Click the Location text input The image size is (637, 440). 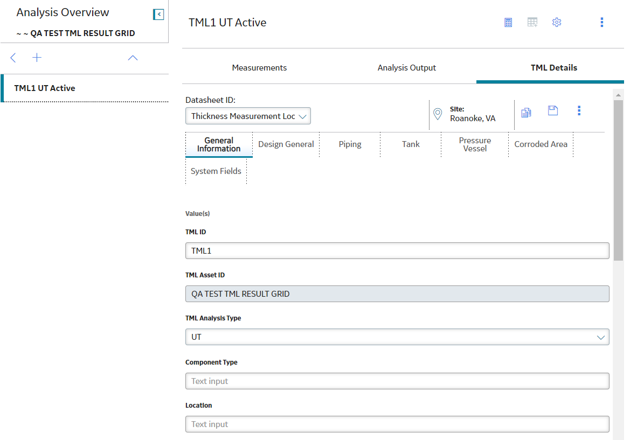(x=397, y=424)
